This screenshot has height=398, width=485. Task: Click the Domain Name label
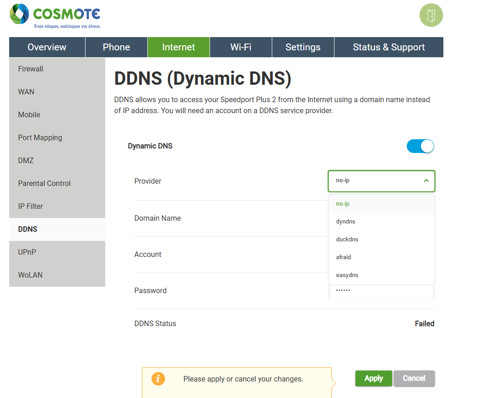click(157, 218)
